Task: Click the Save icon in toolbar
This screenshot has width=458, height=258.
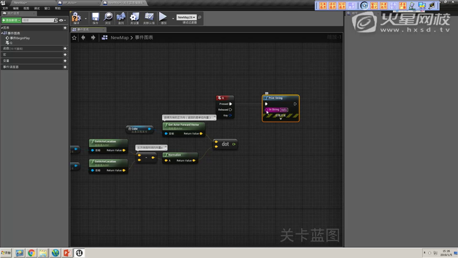Action: (x=95, y=17)
